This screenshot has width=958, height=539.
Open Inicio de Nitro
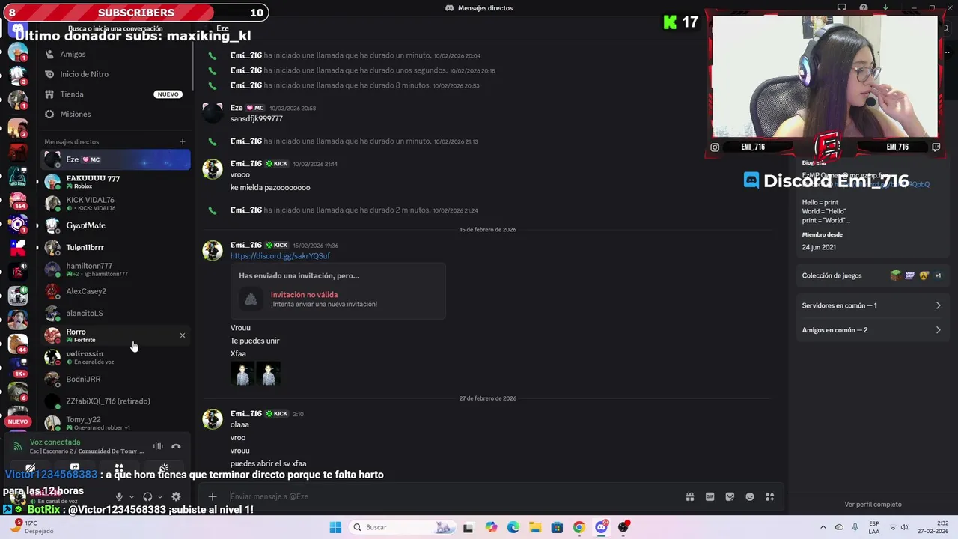tap(115, 74)
